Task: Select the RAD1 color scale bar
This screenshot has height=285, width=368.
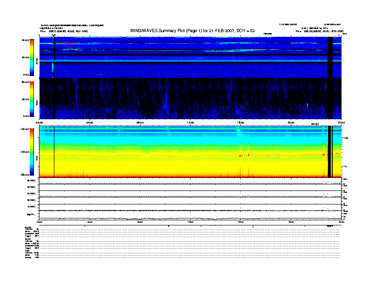Action: pos(32,99)
